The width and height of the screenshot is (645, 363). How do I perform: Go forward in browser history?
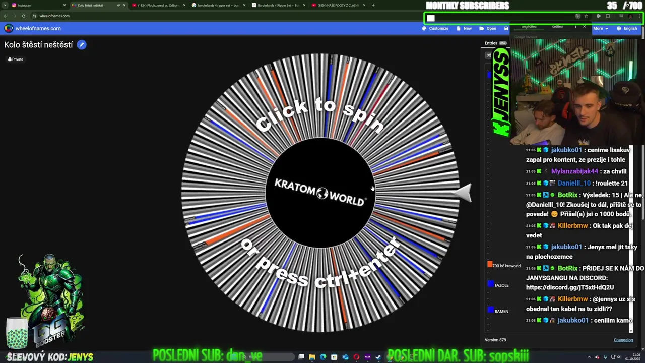(x=14, y=16)
